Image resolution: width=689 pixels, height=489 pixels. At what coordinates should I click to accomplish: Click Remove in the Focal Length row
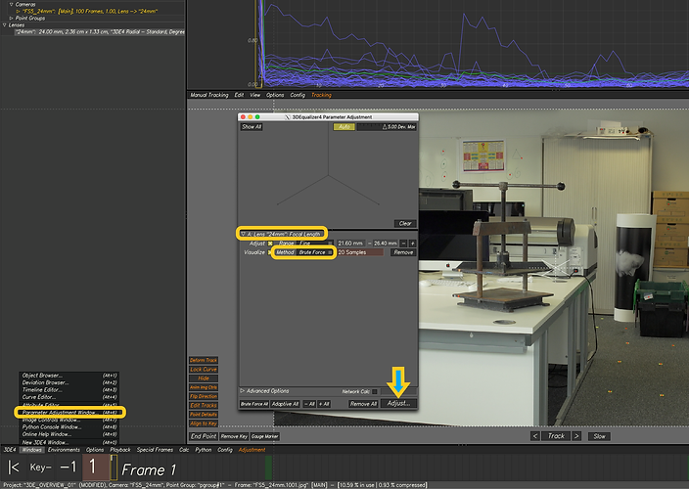(403, 252)
